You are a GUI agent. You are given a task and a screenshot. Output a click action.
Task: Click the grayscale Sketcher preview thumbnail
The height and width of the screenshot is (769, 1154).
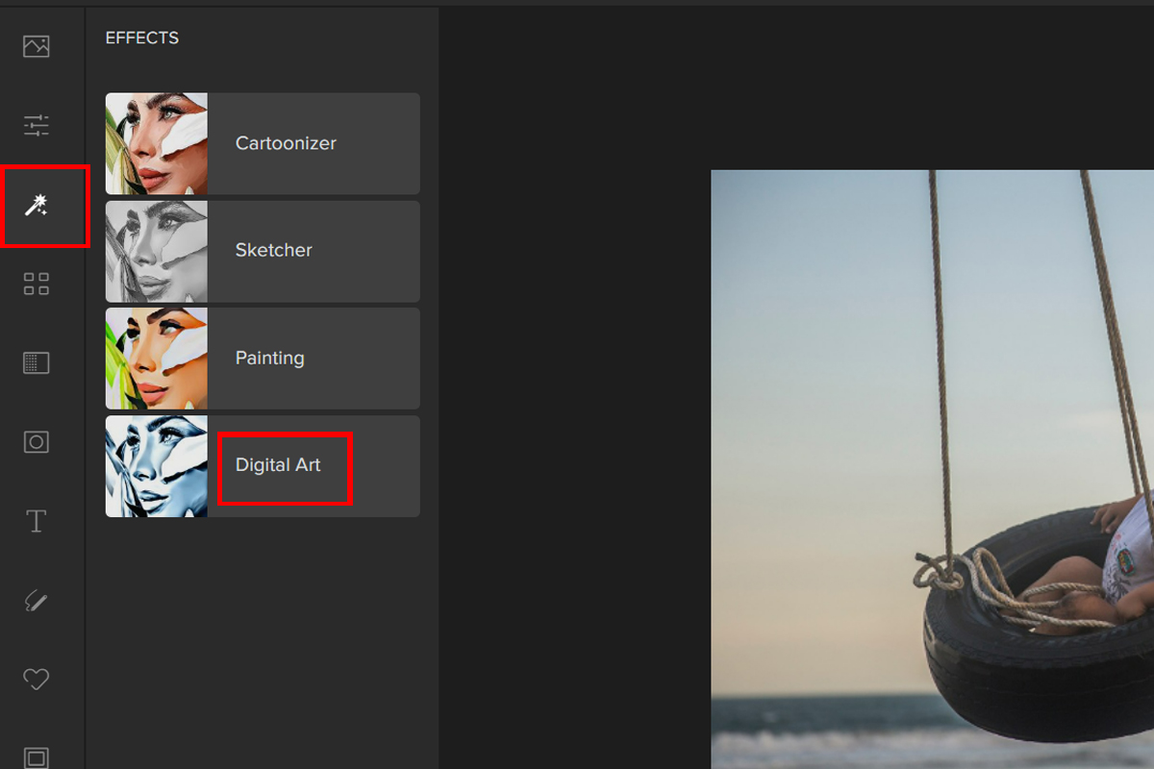pyautogui.click(x=156, y=251)
